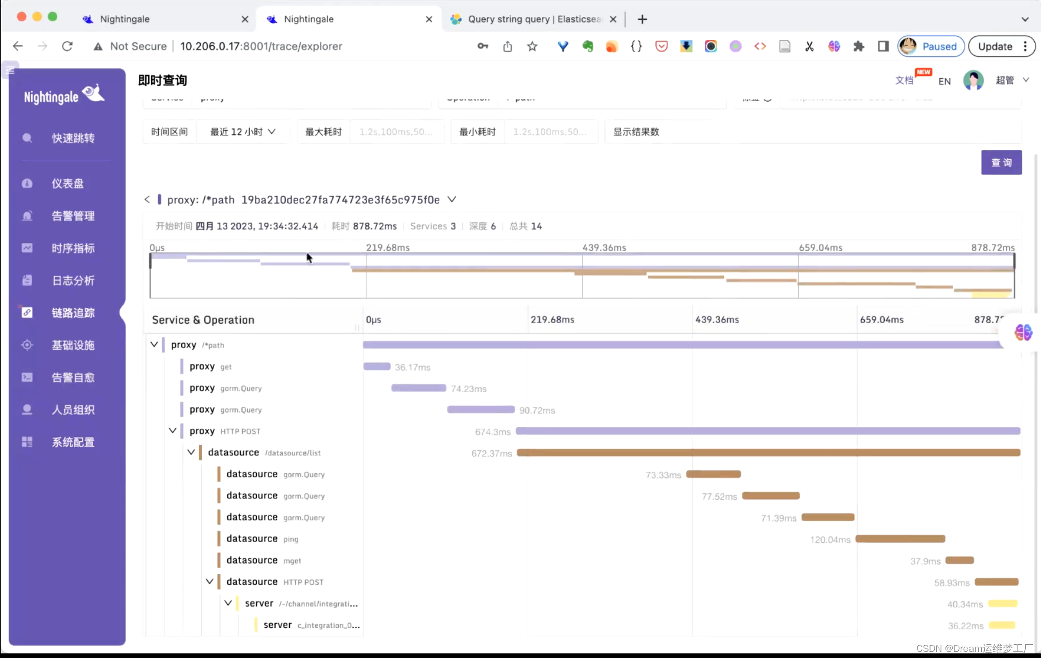Switch language with EN link
Image resolution: width=1041 pixels, height=658 pixels.
(944, 81)
